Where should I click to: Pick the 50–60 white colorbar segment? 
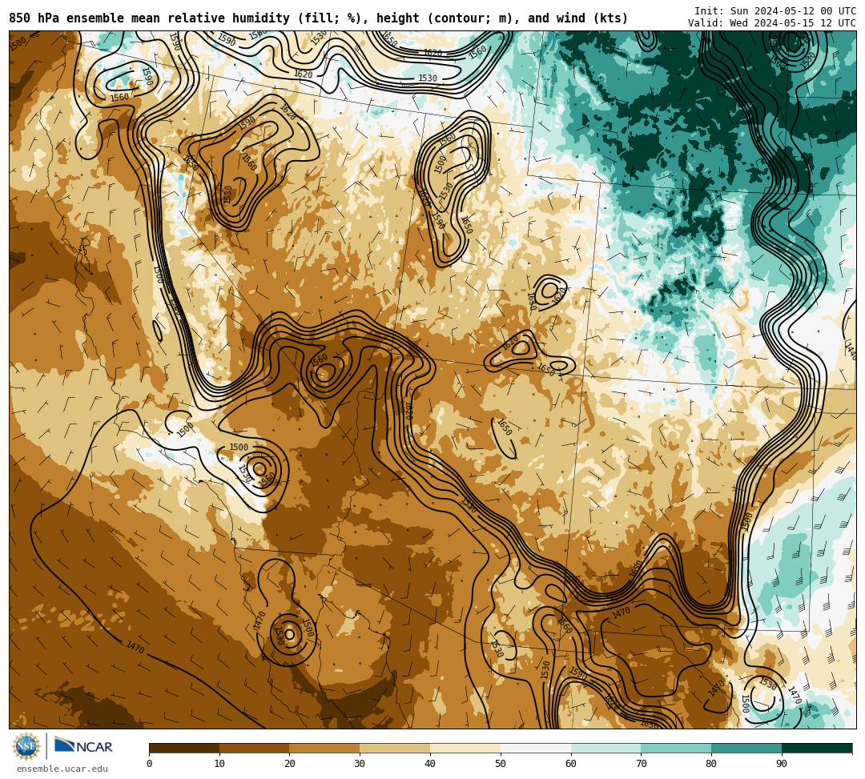click(x=536, y=748)
